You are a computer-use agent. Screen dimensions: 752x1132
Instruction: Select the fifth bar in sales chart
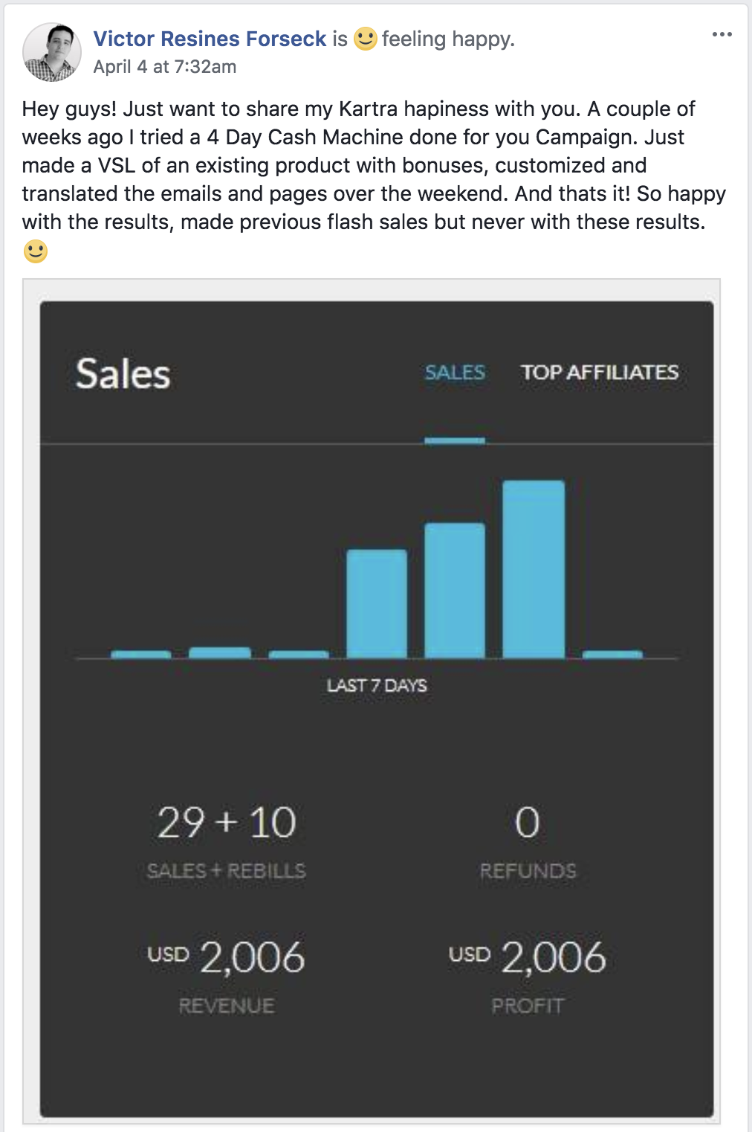pyautogui.click(x=455, y=591)
